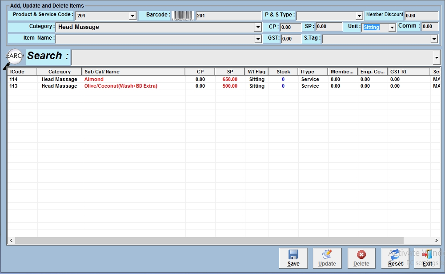Click the ICode column header
The width and height of the screenshot is (445, 274).
22,72
